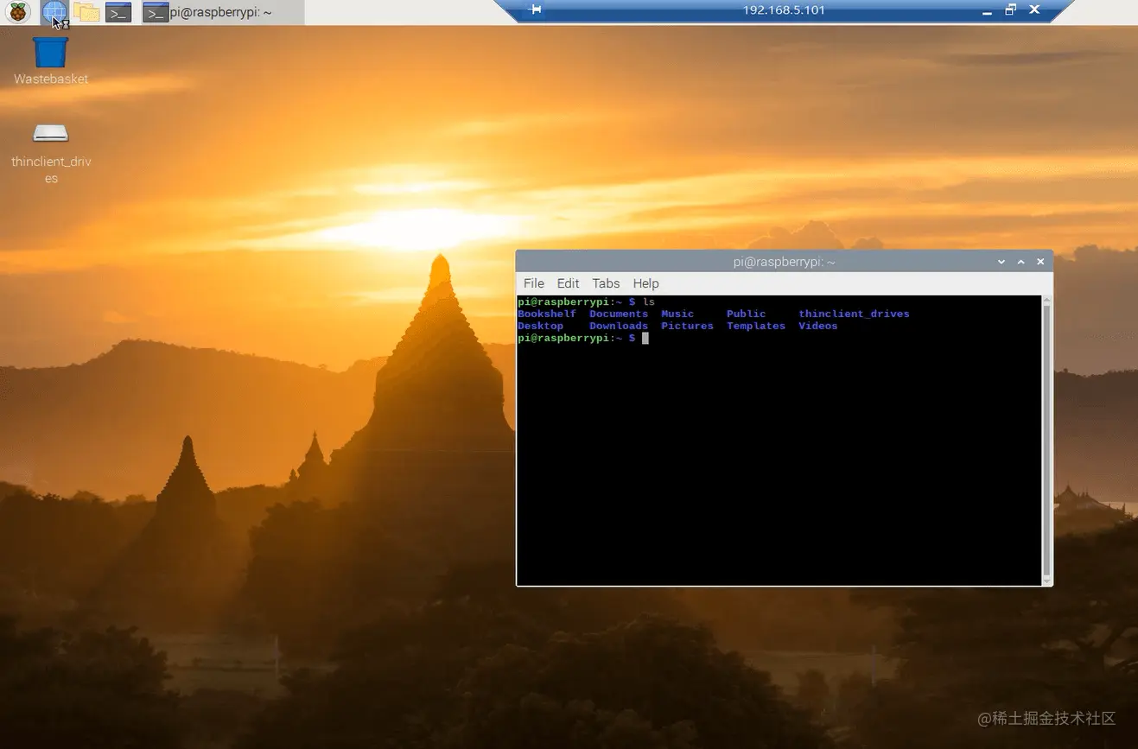The width and height of the screenshot is (1138, 749).
Task: Open the Tabs menu in terminal
Action: pyautogui.click(x=606, y=283)
